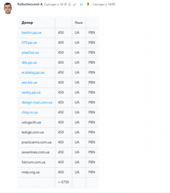Open the bezlim.pp.ua link
This screenshot has width=170, height=193.
tap(31, 33)
